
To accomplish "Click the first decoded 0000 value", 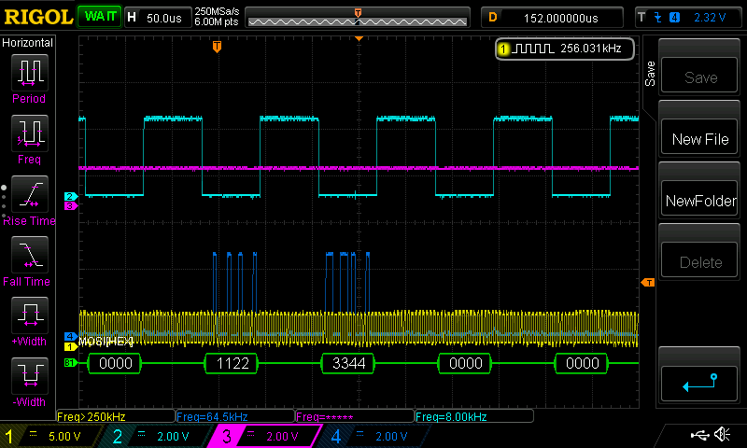I will pyautogui.click(x=115, y=363).
